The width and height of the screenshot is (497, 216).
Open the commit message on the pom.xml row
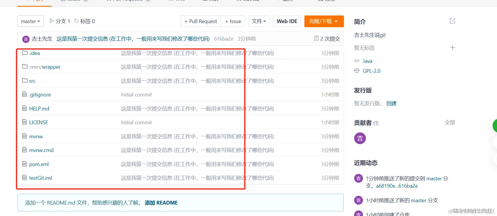198,164
